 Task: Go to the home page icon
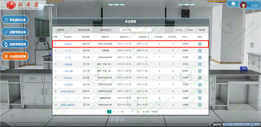pos(233,4)
